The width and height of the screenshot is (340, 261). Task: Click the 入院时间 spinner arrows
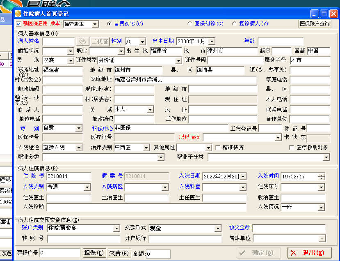tap(322, 177)
